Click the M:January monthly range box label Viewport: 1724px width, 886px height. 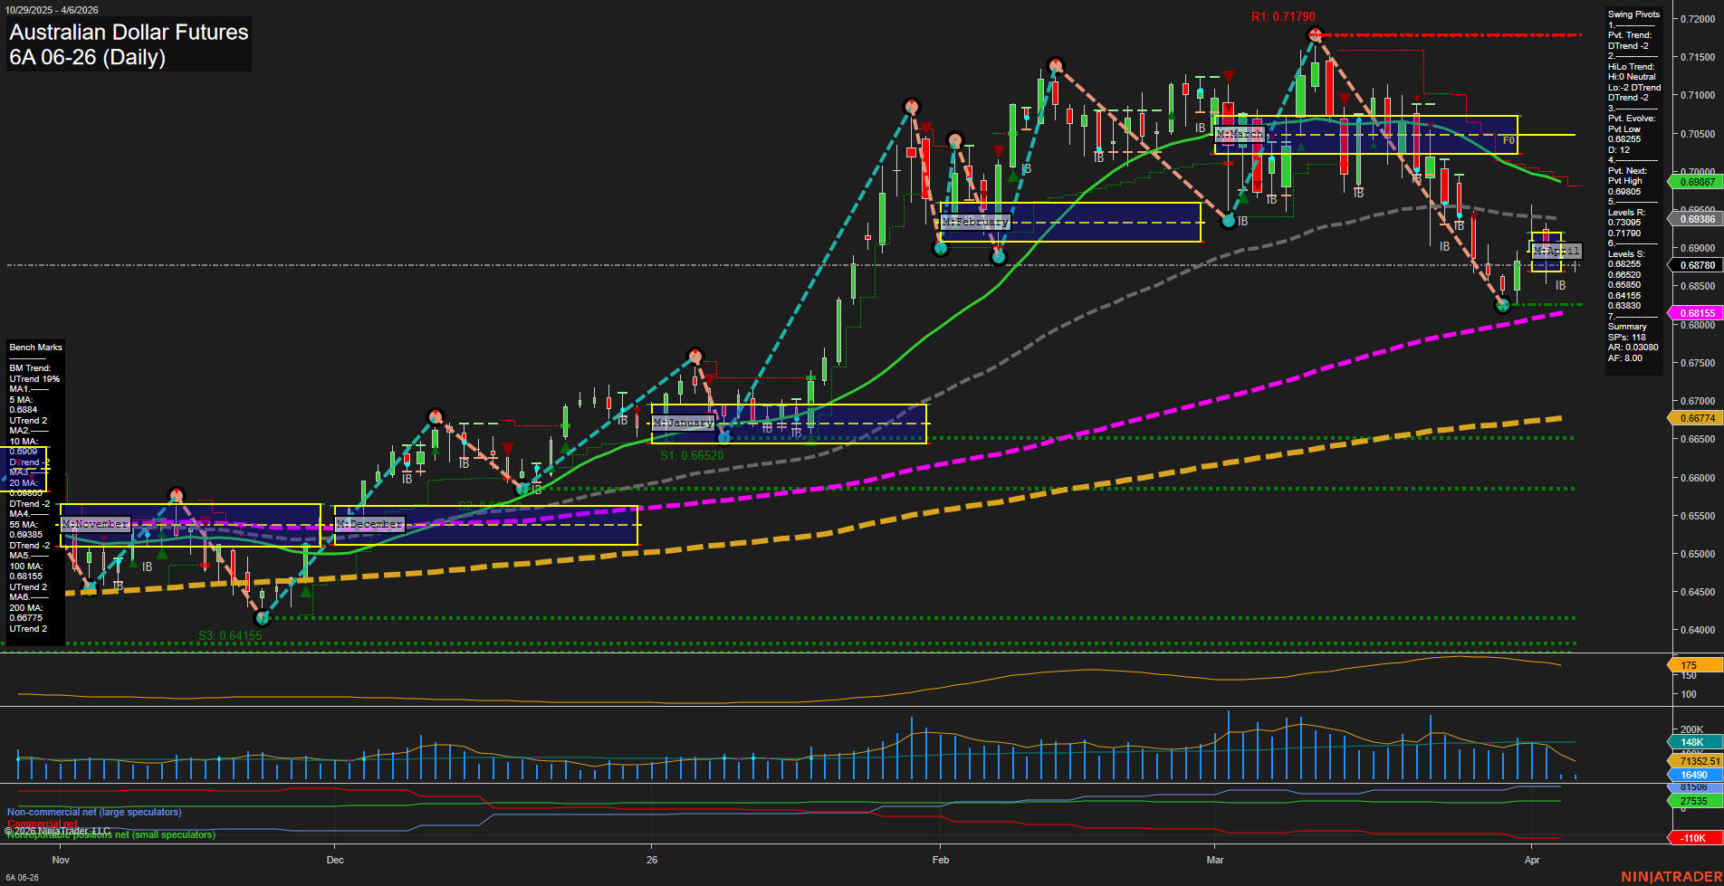(x=684, y=422)
